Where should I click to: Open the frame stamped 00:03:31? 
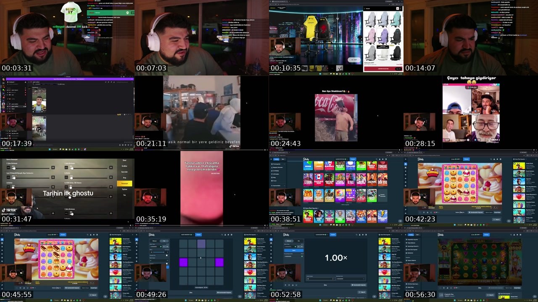pos(67,38)
